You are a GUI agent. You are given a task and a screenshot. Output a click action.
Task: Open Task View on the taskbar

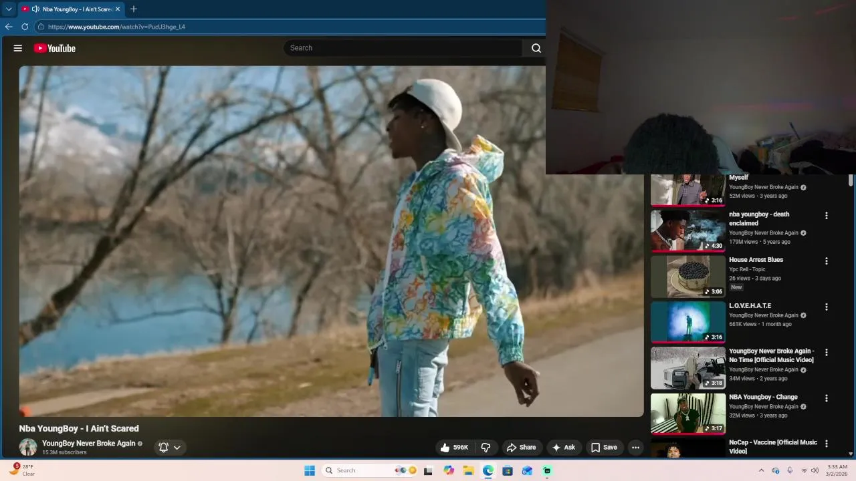coord(428,470)
